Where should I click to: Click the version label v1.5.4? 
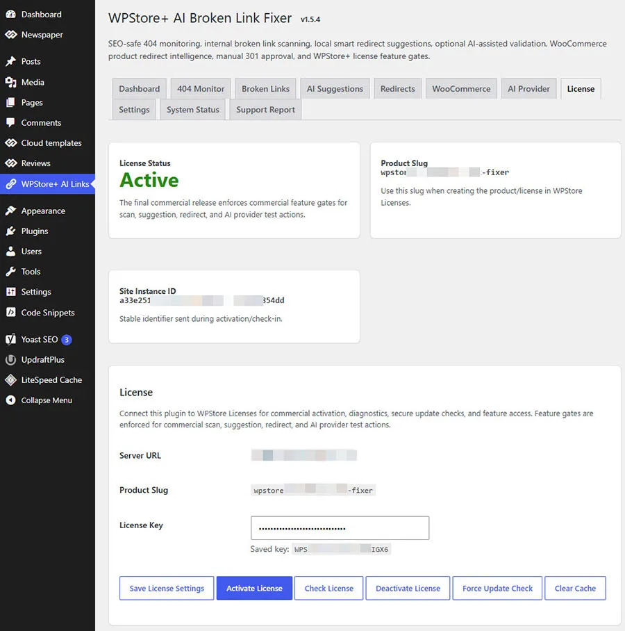click(310, 19)
